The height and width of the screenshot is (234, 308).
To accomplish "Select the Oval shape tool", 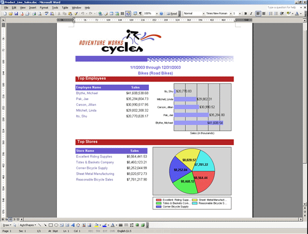I will pyautogui.click(x=56, y=225).
